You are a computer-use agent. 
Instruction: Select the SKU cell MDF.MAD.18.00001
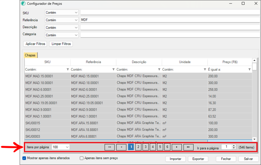[x=47, y=83]
